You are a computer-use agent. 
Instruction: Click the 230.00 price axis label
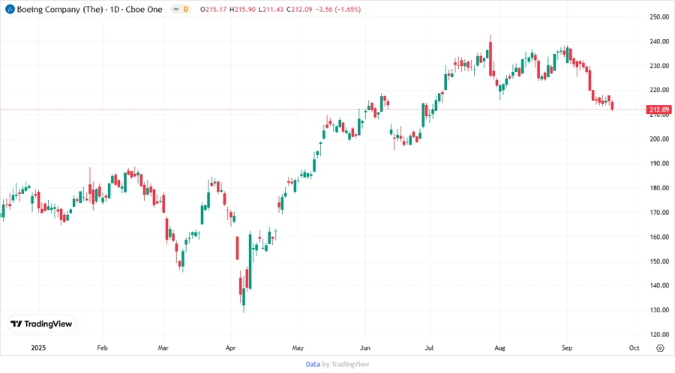(x=659, y=66)
